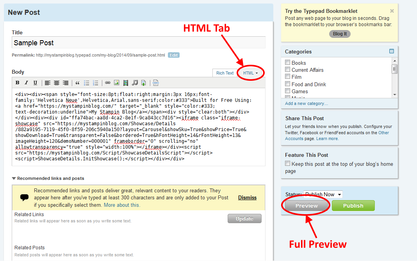Click the Categories scrollbar thumb

coord(395,69)
